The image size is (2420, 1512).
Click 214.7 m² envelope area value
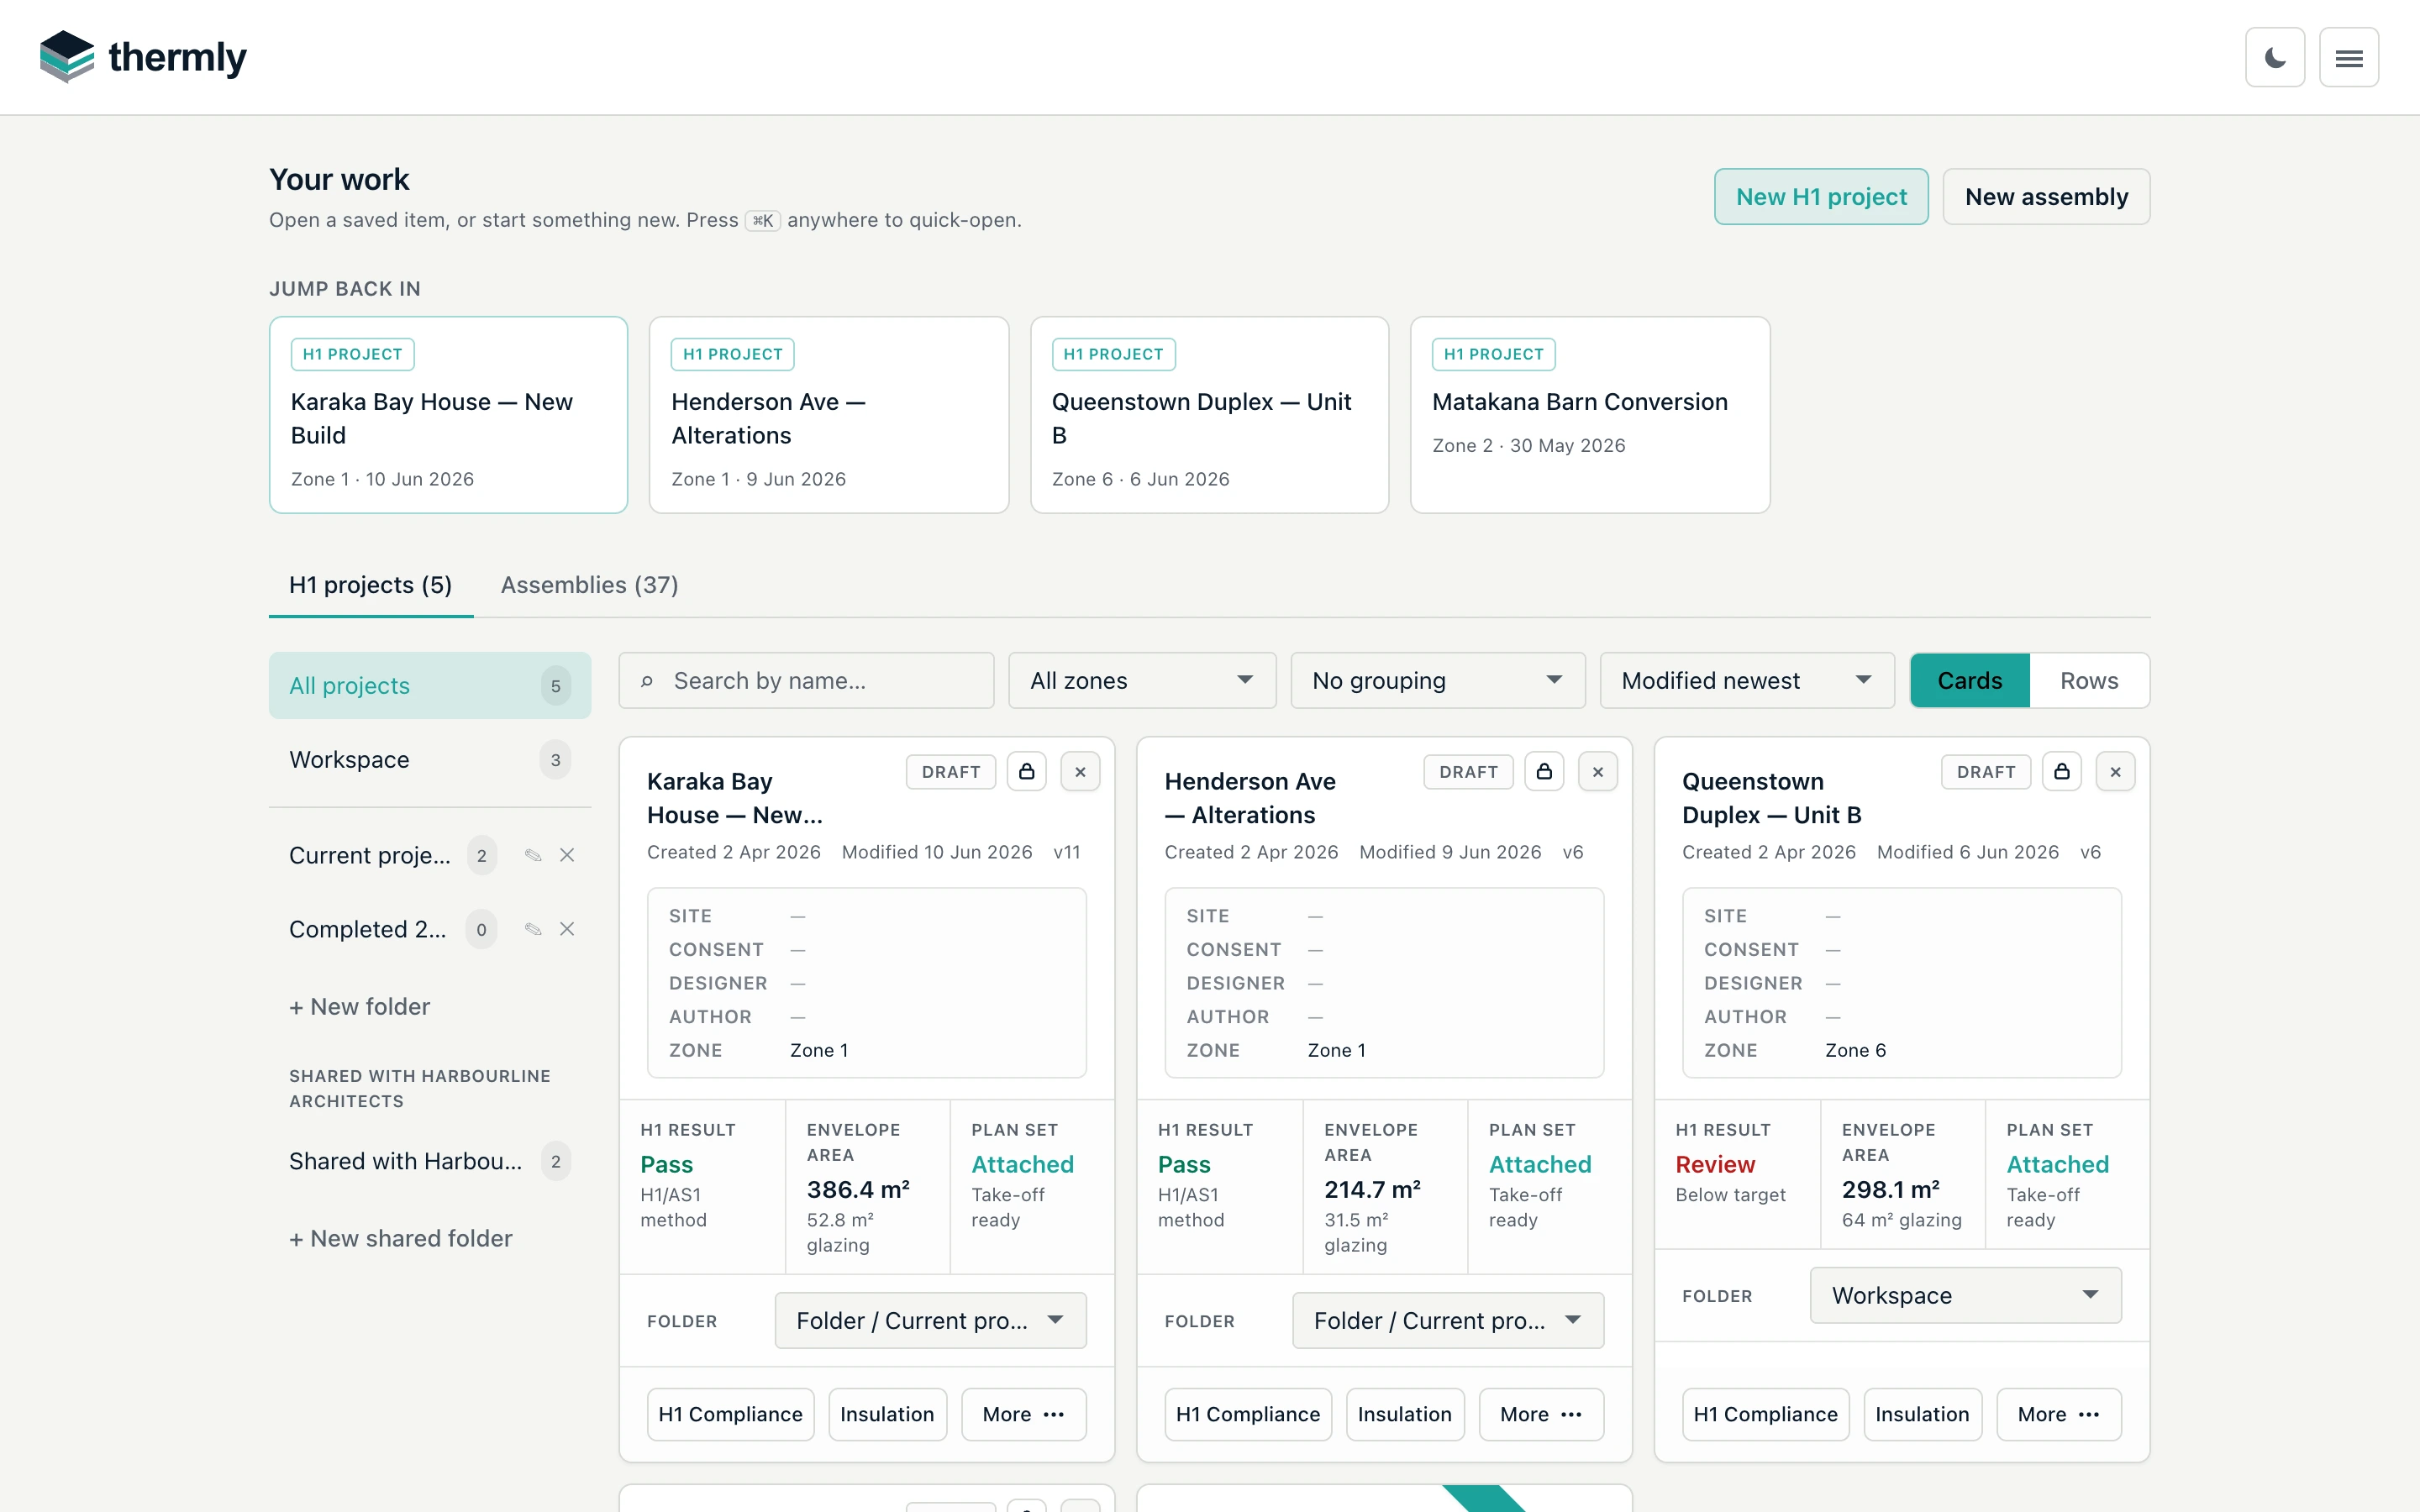[1372, 1190]
